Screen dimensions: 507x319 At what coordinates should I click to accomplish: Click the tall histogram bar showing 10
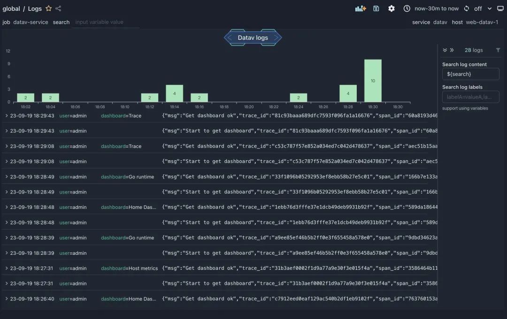pos(372,80)
